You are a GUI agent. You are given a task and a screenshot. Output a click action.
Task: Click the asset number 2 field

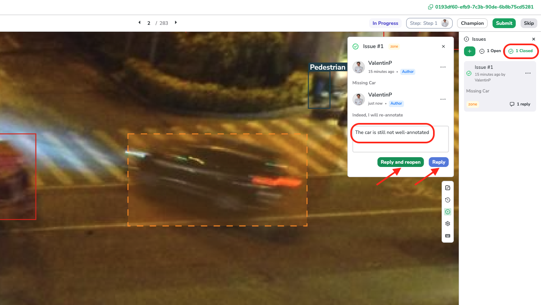(x=149, y=23)
